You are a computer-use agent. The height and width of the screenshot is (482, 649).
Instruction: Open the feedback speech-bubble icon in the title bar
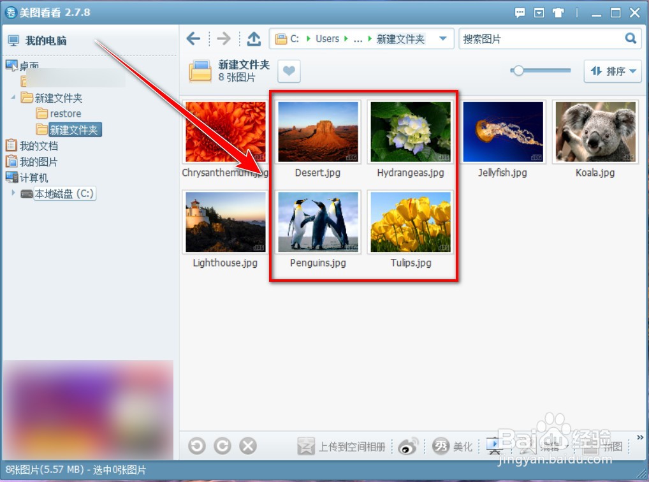[x=520, y=13]
